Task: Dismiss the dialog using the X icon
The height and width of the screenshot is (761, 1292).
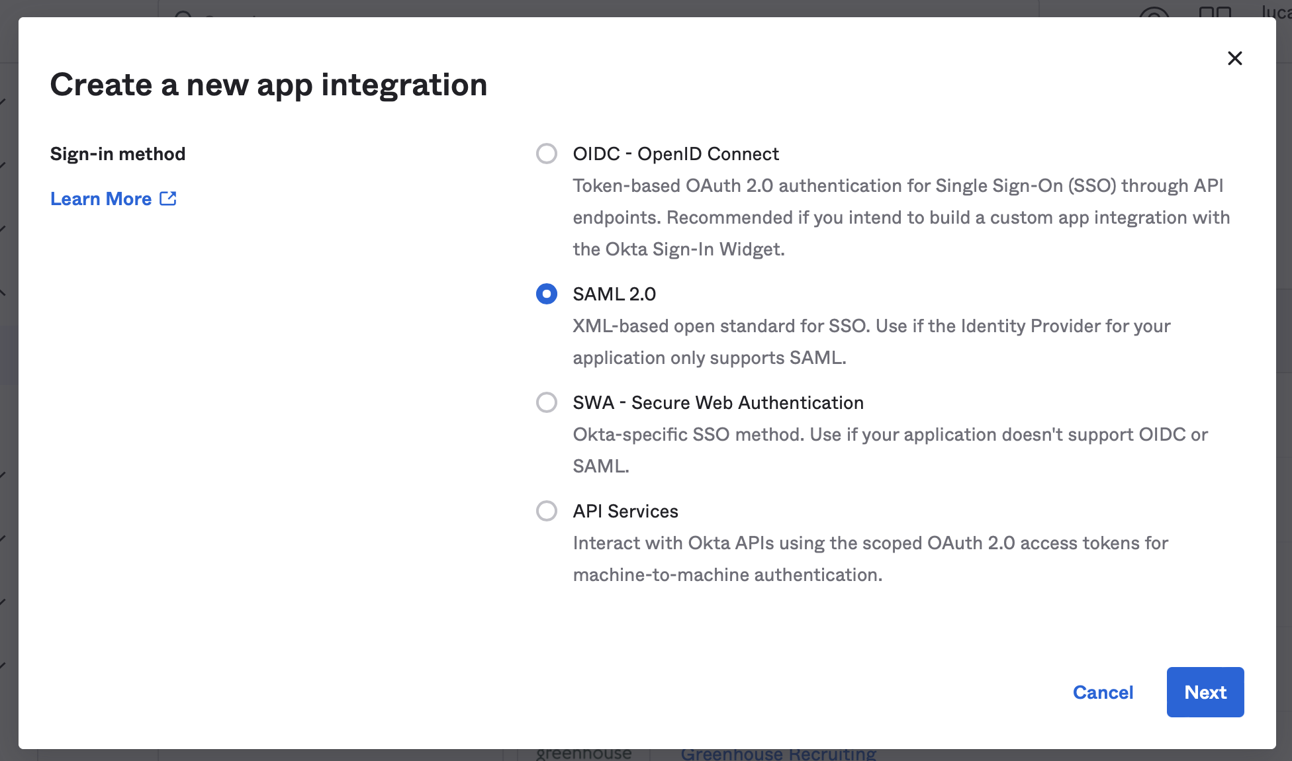Action: pos(1235,58)
